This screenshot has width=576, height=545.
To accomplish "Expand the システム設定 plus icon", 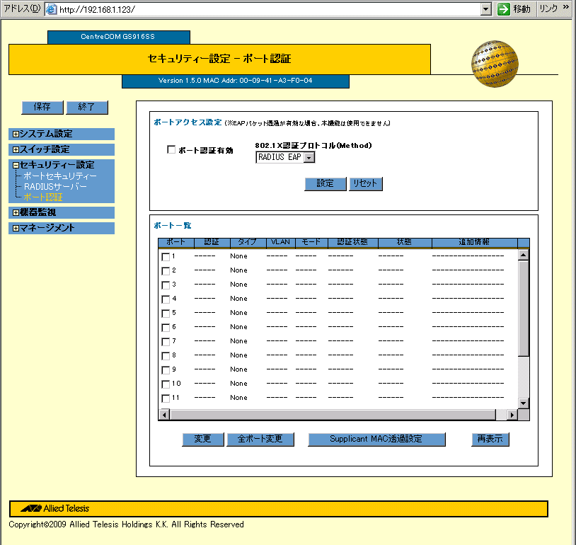I will coord(16,134).
